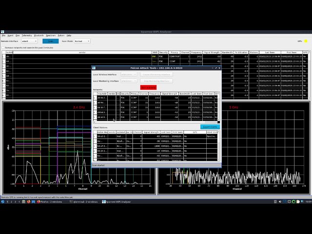Screen dimensions: 312x234
Task: Click the Sparrow-WiFi window title bar icon
Action: (x=2, y=32)
